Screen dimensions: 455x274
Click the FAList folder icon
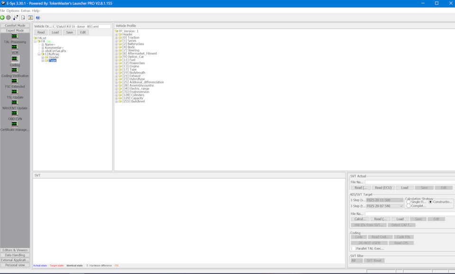[x=35, y=38]
